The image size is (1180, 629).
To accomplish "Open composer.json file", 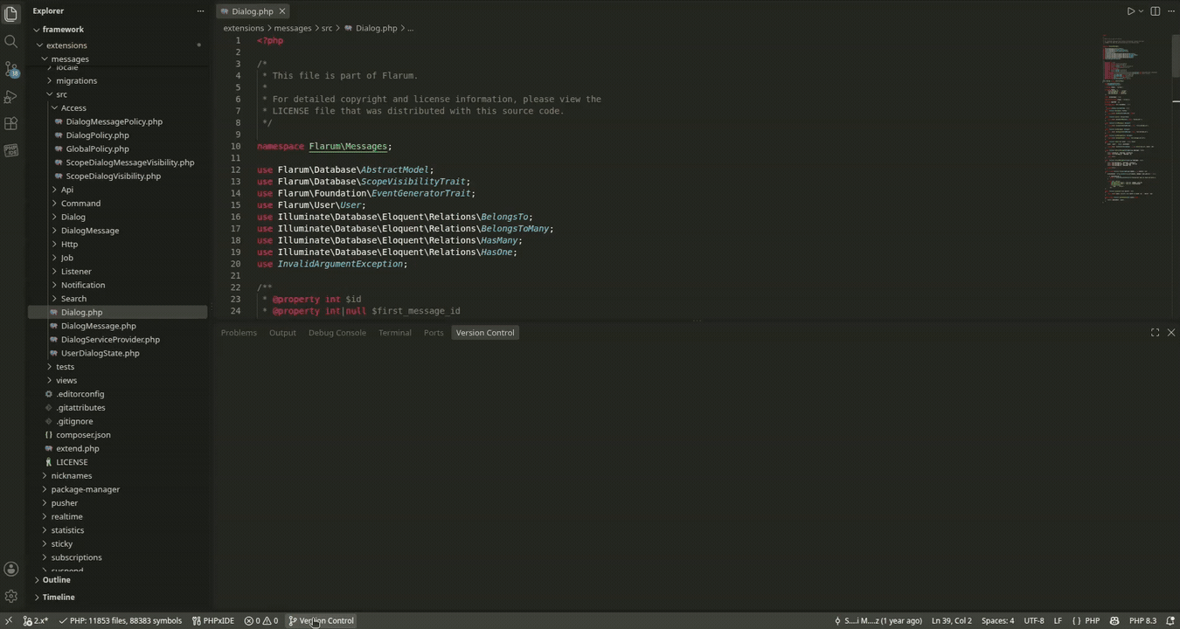I will (x=117, y=435).
